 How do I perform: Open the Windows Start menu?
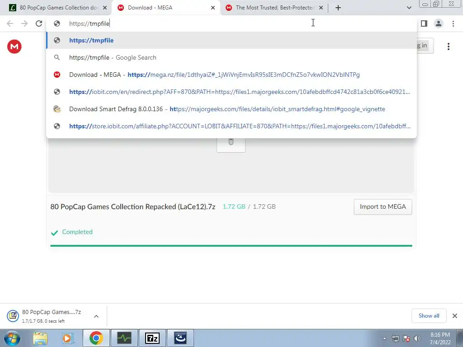click(12, 338)
